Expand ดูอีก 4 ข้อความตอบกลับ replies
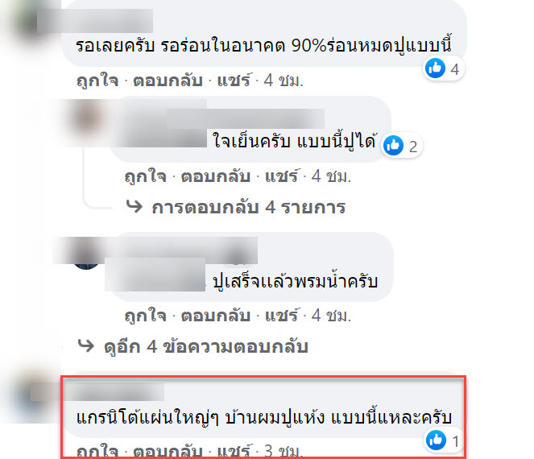The height and width of the screenshot is (459, 534). (206, 346)
